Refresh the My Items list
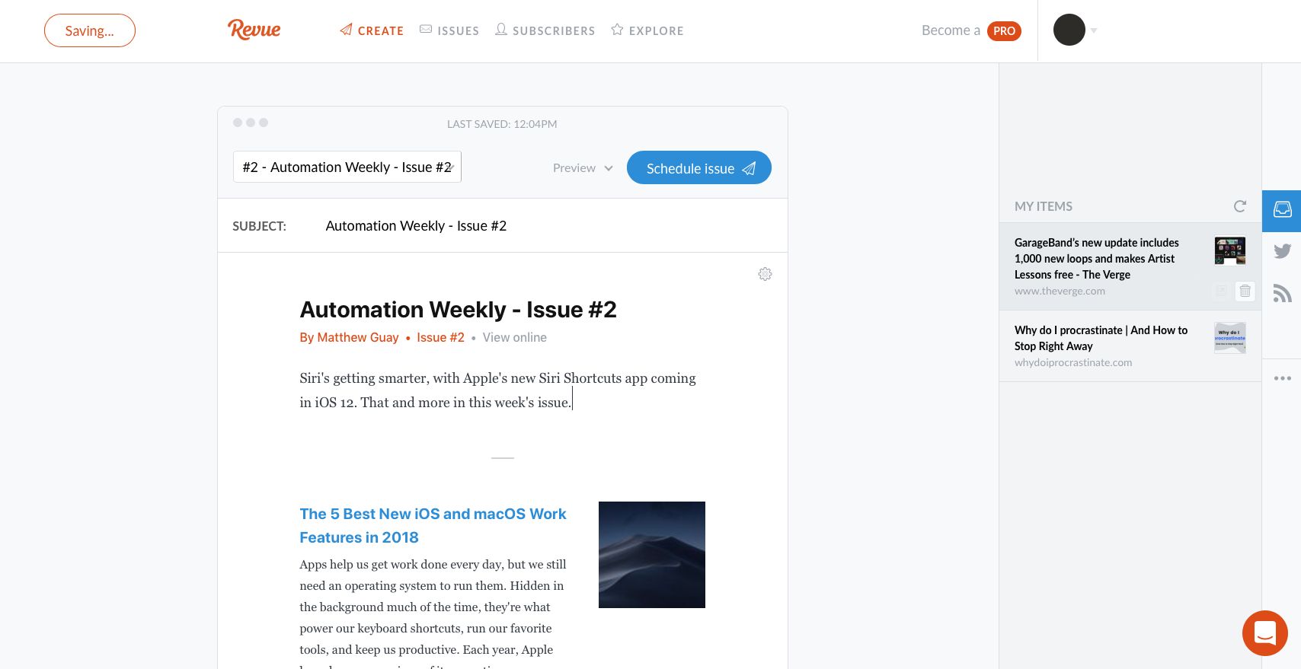The height and width of the screenshot is (669, 1301). (1239, 206)
